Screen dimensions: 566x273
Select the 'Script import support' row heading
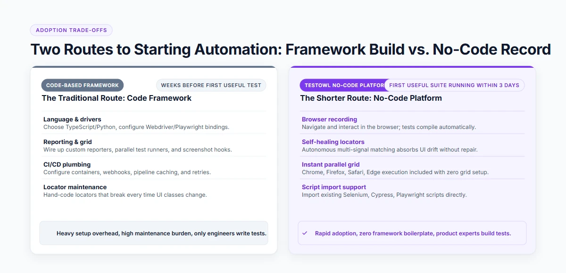click(334, 187)
